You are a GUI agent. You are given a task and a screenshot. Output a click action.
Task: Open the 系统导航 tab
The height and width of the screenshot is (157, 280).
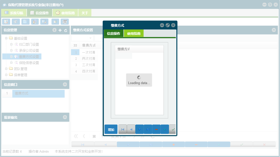coord(16,12)
